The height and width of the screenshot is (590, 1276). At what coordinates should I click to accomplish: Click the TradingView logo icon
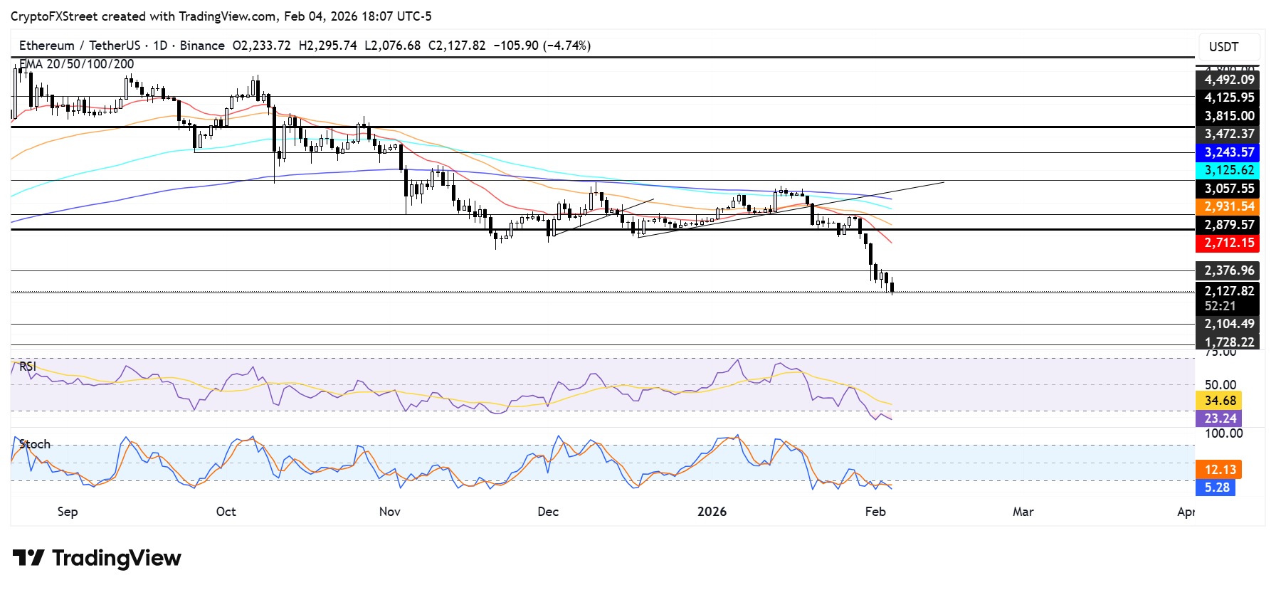[x=28, y=557]
